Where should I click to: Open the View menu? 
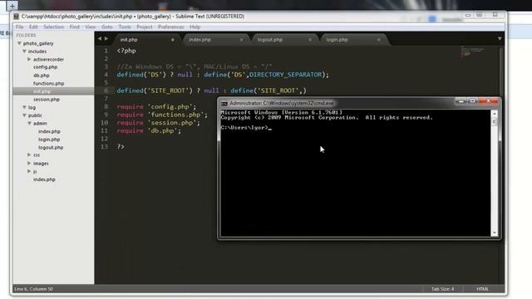(x=91, y=27)
